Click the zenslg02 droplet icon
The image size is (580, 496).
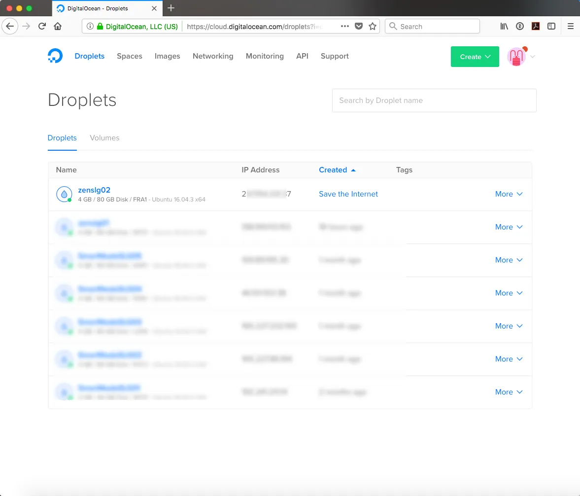tap(64, 195)
